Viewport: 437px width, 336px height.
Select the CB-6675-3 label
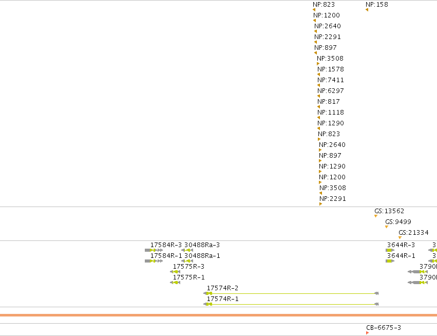[x=384, y=328]
